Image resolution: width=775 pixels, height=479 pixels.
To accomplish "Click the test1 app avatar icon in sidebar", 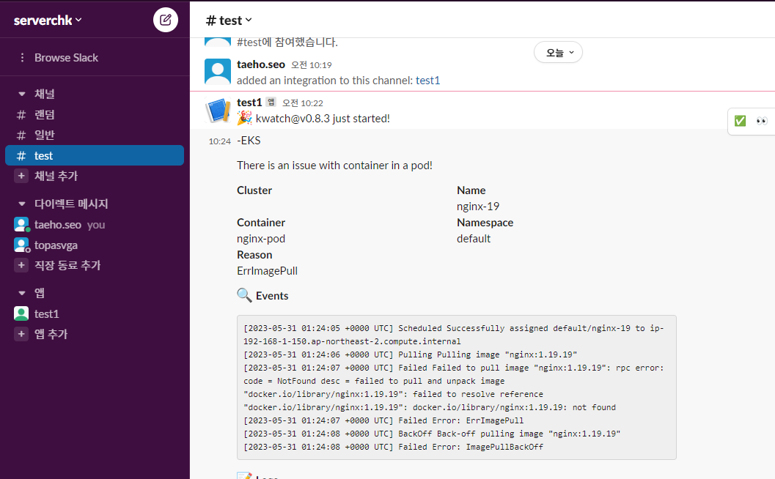I will (21, 313).
